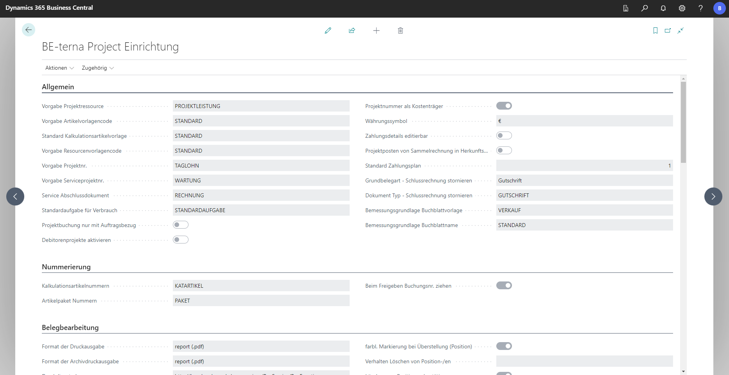Click the pencil edit icon
The width and height of the screenshot is (729, 375).
328,31
